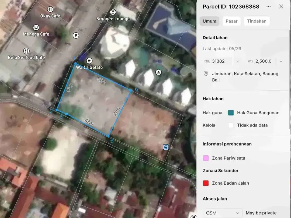
Task: Select the Menega Cafe seafood marker icon
Action: click(x=36, y=27)
